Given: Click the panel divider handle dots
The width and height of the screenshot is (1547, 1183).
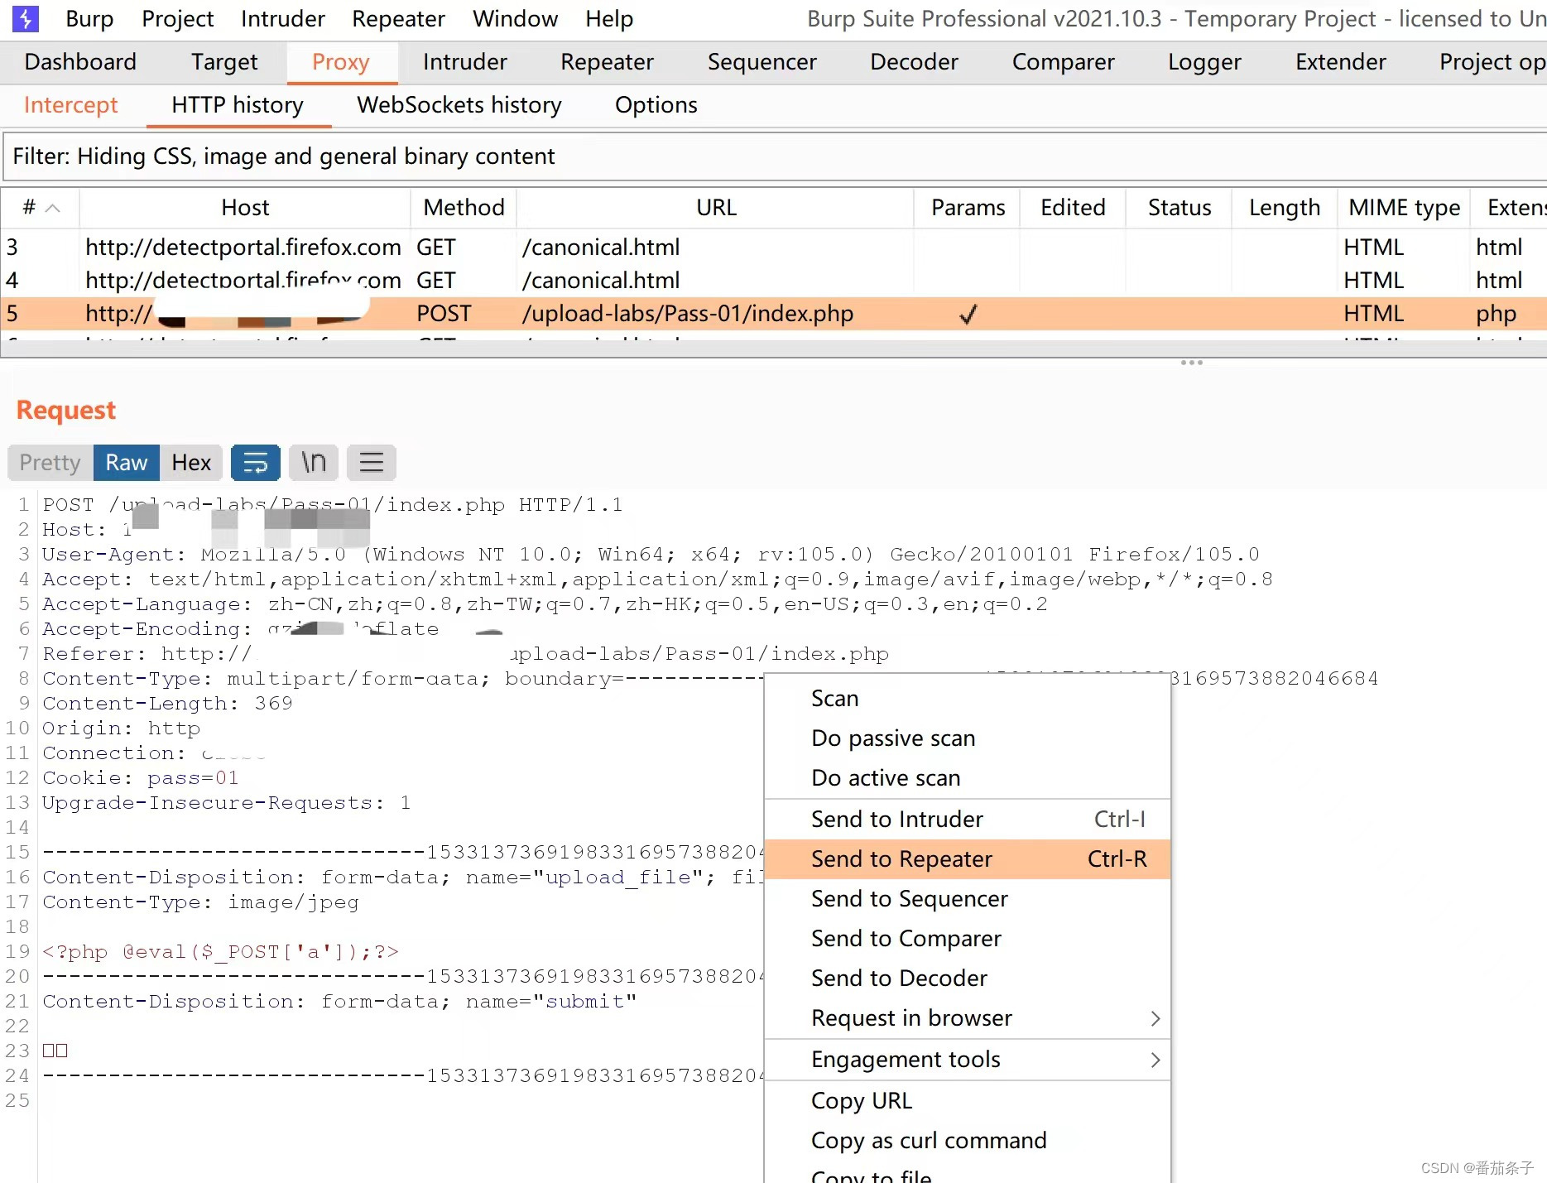Looking at the screenshot, I should [x=1192, y=363].
